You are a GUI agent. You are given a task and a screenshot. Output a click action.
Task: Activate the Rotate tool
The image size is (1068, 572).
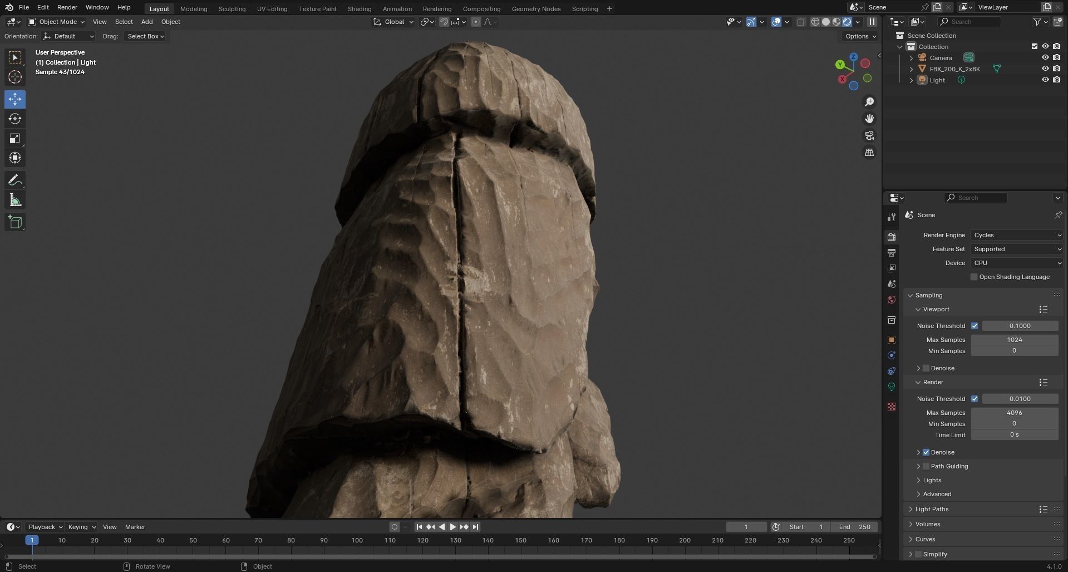click(15, 119)
